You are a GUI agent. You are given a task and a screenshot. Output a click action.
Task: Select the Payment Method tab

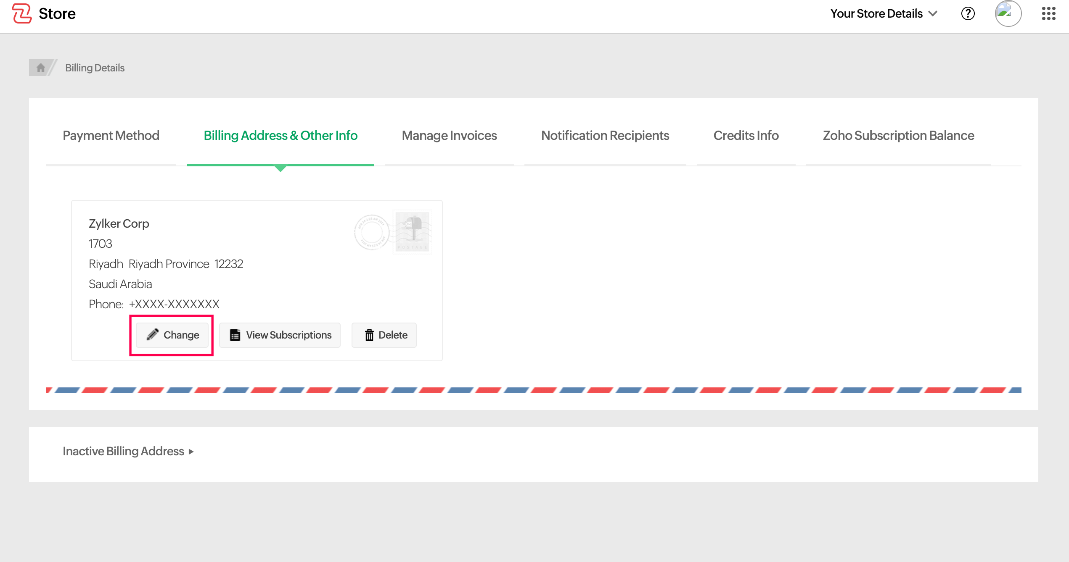(x=111, y=136)
